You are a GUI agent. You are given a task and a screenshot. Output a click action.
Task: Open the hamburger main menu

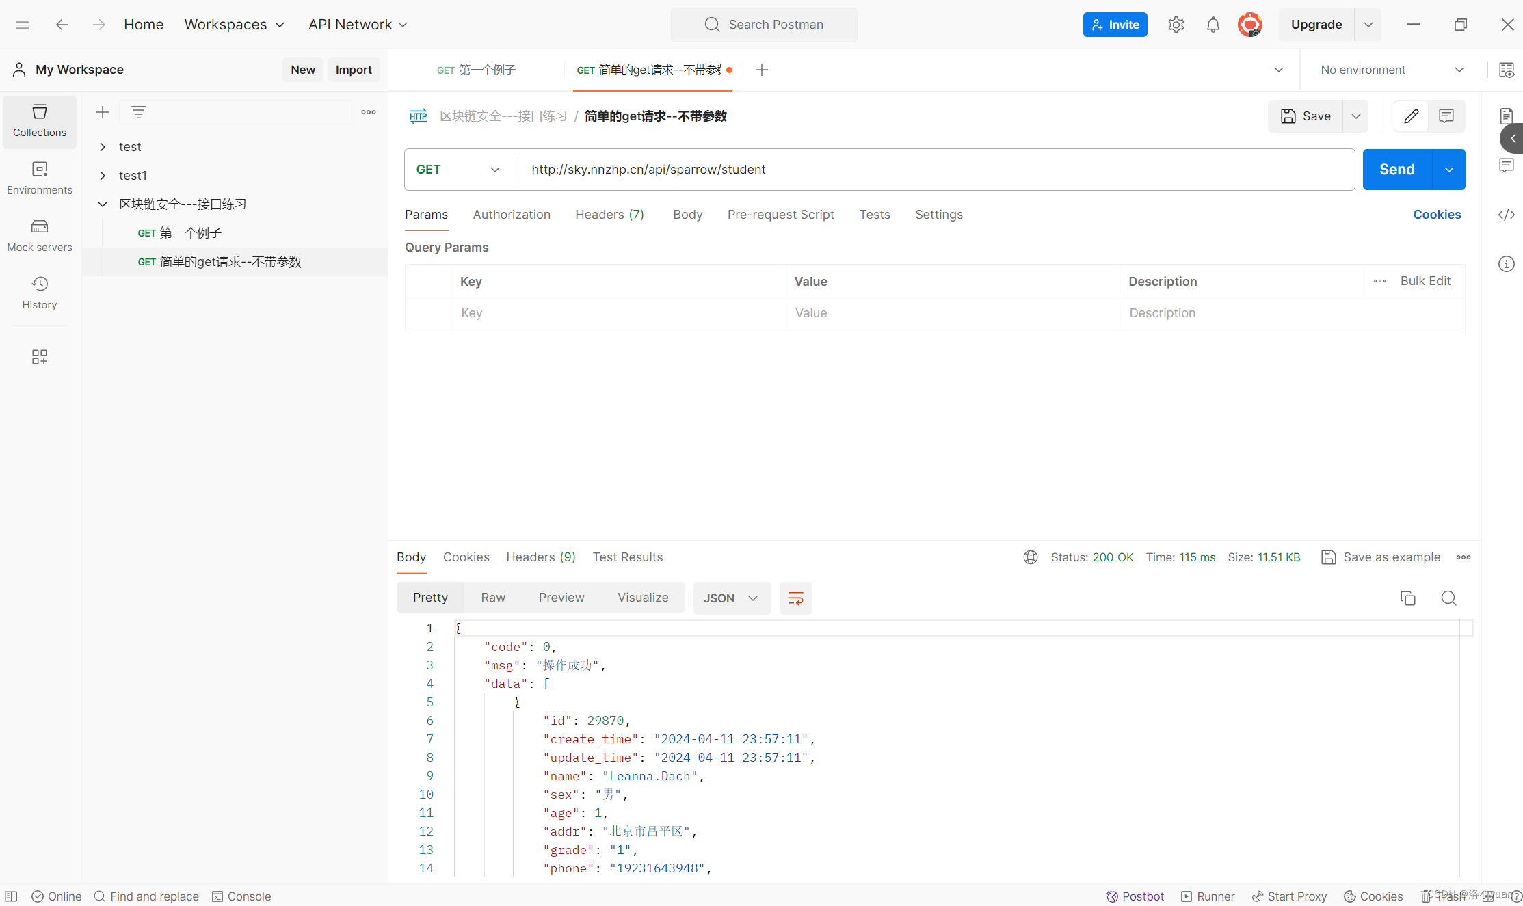click(x=23, y=25)
